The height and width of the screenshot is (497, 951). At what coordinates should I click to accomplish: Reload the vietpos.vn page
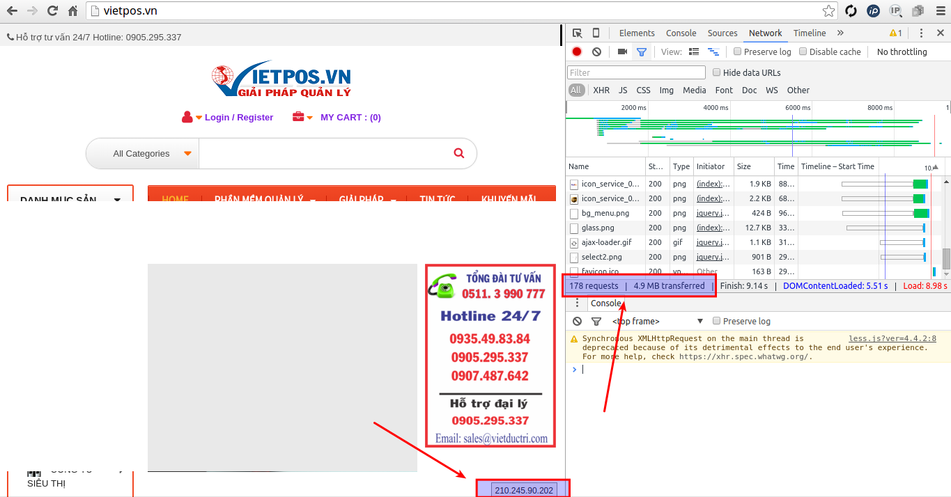(52, 11)
